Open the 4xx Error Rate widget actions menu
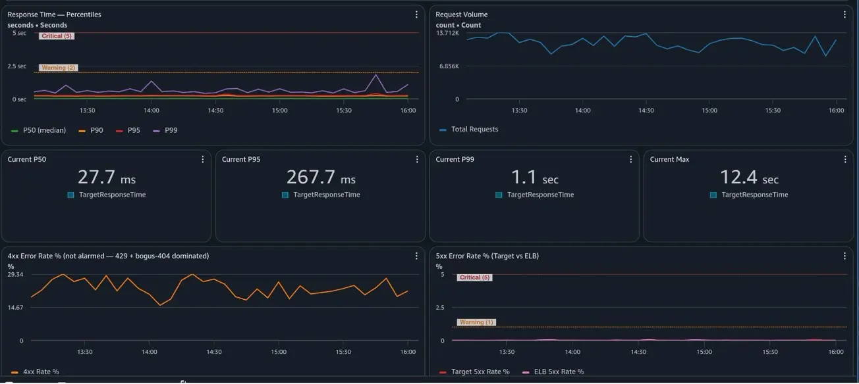Screen dimensions: 859x384 (x=416, y=256)
